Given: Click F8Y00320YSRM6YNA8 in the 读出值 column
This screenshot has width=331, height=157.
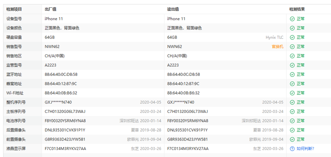Looking at the screenshot, I should (188, 121).
